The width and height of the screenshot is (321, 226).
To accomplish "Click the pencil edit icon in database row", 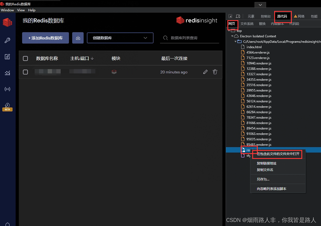I will click(205, 72).
